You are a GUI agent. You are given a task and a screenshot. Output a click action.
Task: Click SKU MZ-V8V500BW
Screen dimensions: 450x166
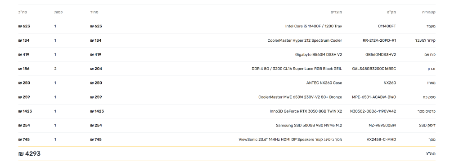[x=382, y=125]
